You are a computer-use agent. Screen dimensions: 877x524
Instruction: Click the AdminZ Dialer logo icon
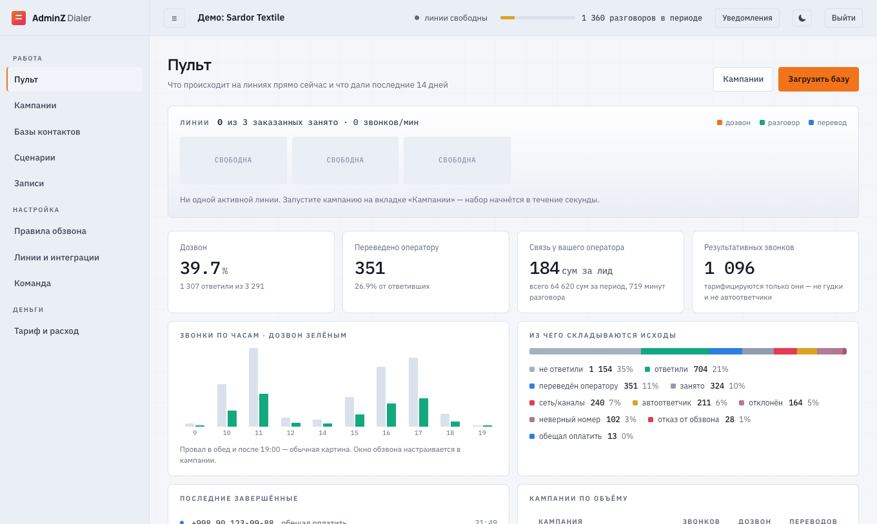point(19,18)
